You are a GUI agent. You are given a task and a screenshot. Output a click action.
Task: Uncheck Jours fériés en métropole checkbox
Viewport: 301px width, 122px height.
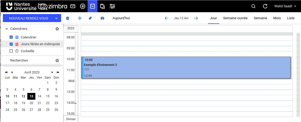coord(11,44)
